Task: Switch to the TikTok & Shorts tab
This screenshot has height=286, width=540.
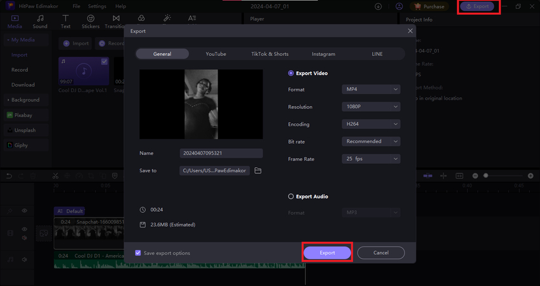Action: 270,53
